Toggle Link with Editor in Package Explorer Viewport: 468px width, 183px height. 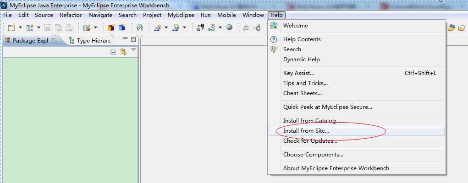(123, 52)
